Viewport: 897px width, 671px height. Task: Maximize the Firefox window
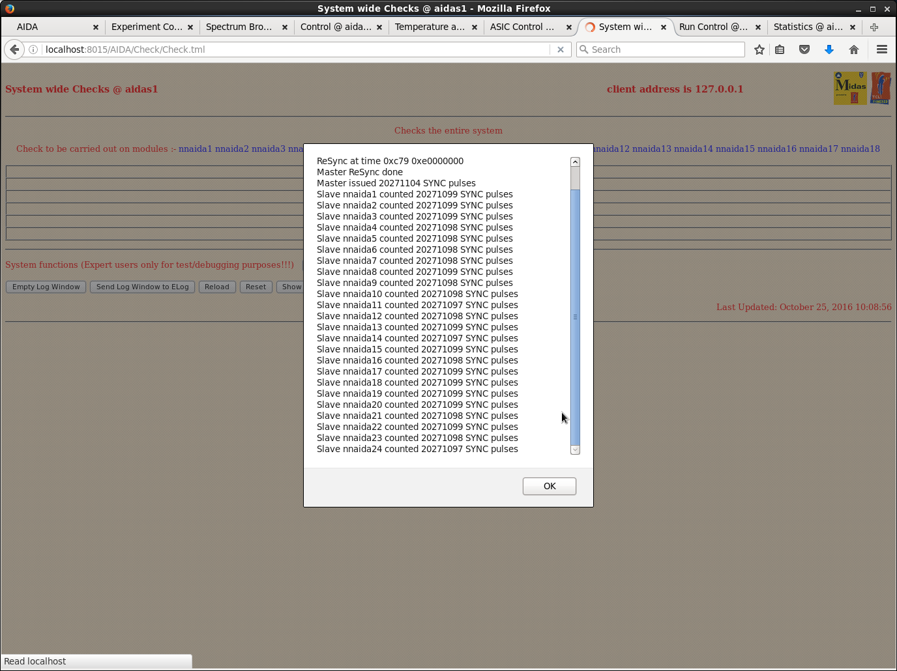click(x=872, y=9)
